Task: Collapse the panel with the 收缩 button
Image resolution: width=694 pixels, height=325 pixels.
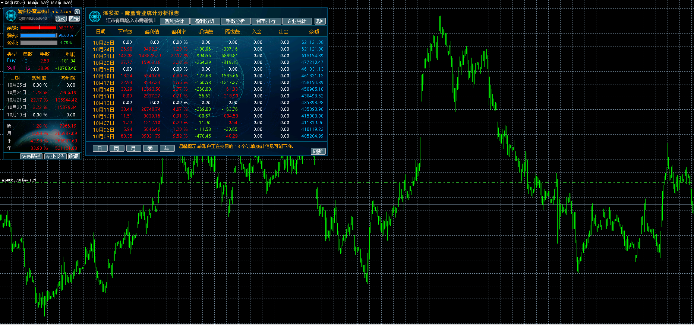Action: coord(74,156)
